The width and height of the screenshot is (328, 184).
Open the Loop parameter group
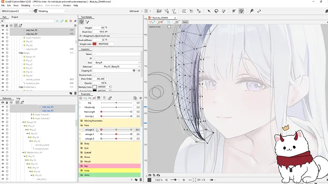click(110, 170)
